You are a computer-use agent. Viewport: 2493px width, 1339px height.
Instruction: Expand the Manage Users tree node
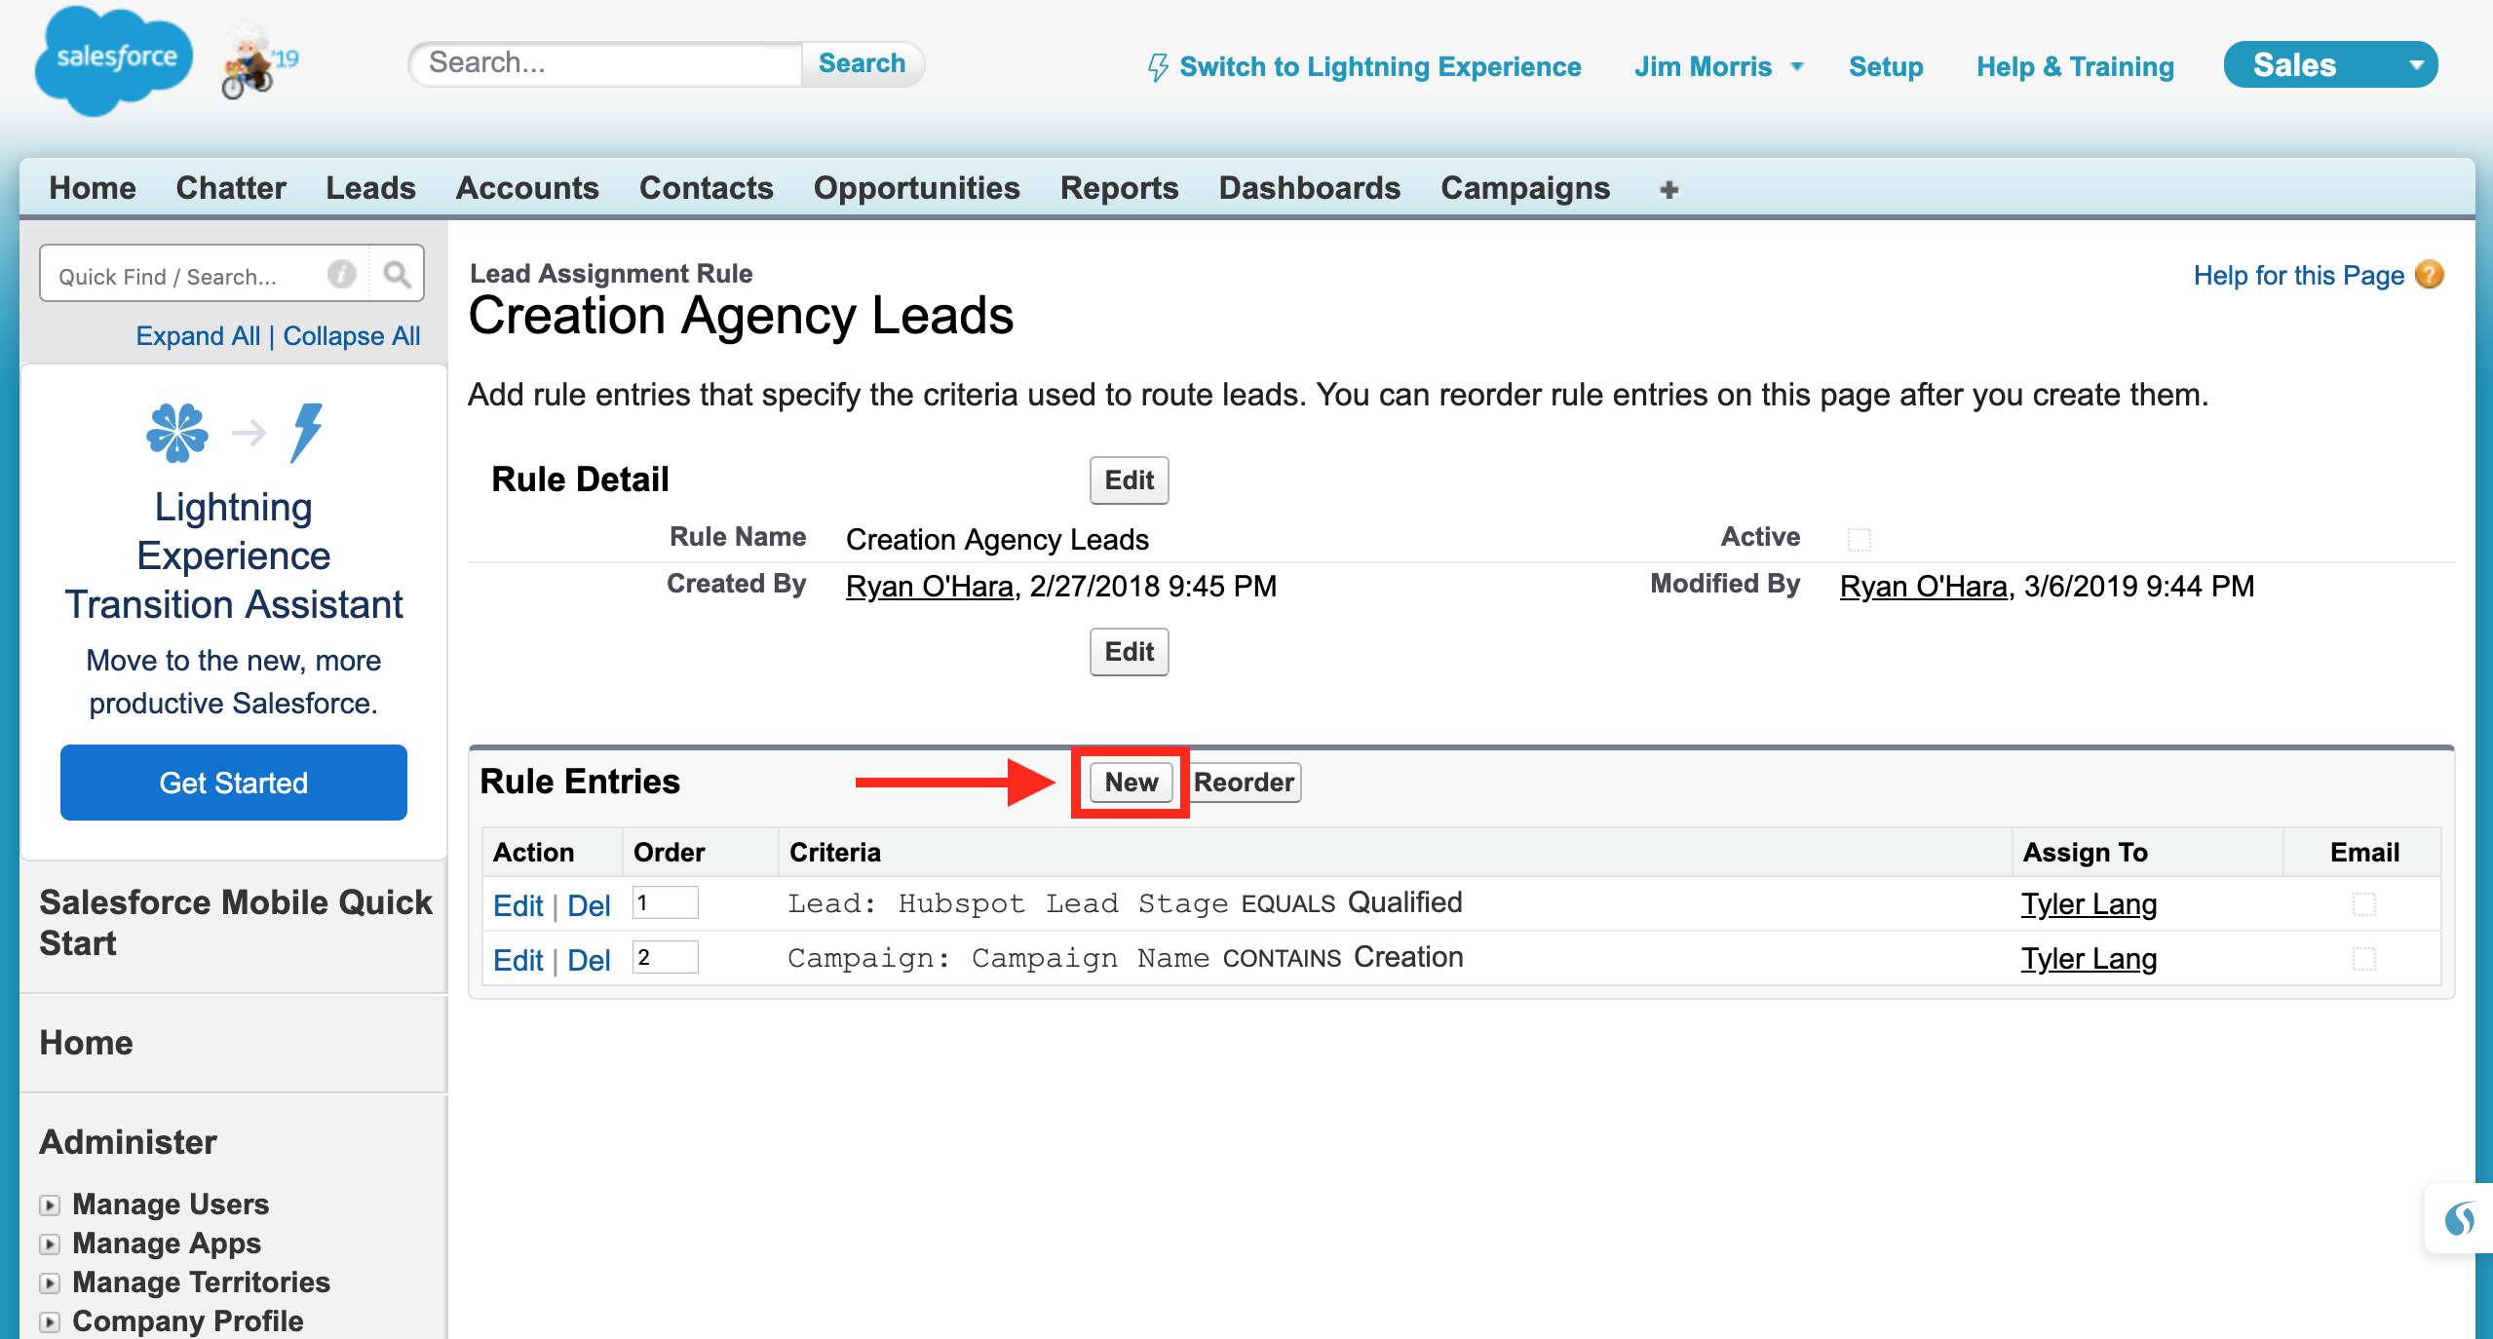(50, 1205)
